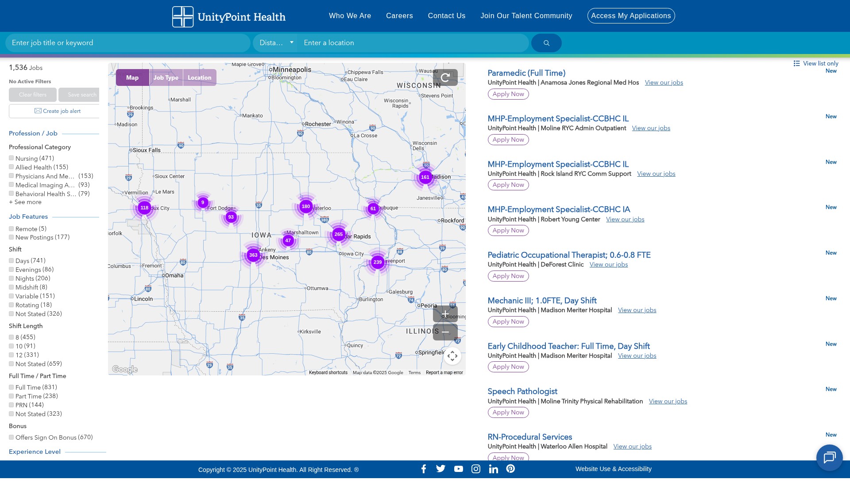Screen dimensions: 850x487
Task: Go to Contact Us
Action: [x=447, y=16]
